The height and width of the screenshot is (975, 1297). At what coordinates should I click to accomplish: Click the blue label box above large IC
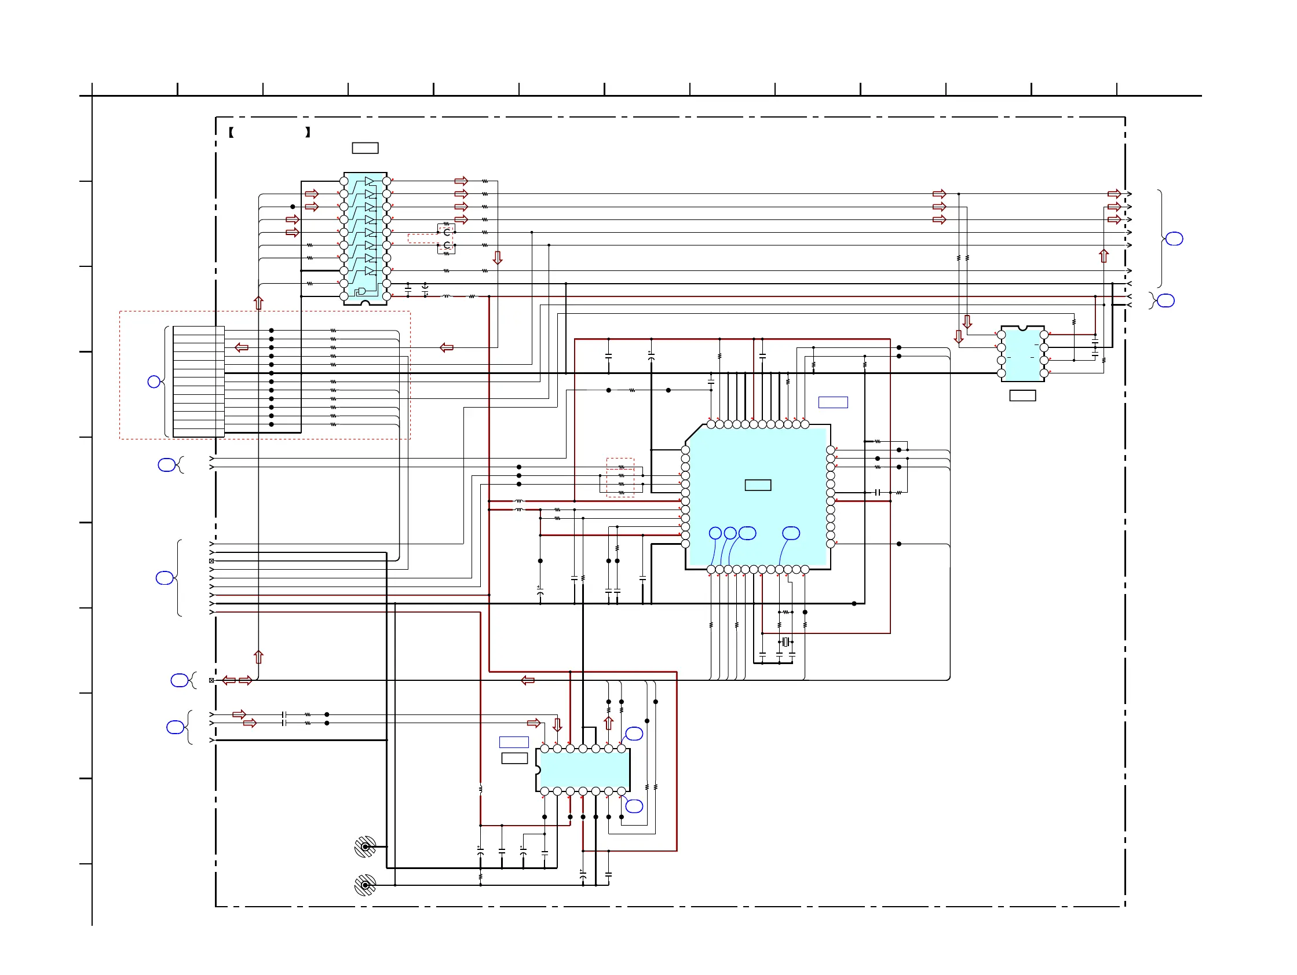coord(832,402)
